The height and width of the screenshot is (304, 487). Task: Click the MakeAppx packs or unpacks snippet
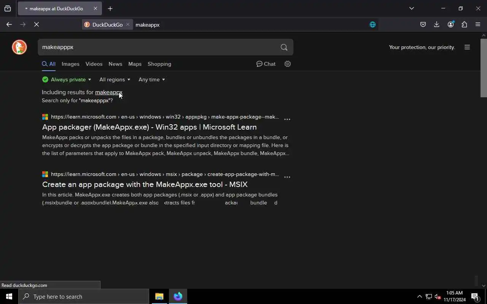pos(166,145)
